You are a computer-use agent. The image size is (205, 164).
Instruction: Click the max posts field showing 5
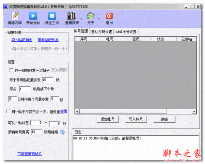coord(55,99)
